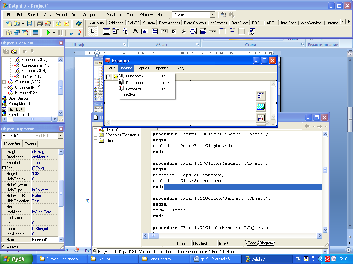Image resolution: width=353 pixels, height=264 pixels.
Task: Select the PopupMenu component in palette
Action: click(125, 31)
